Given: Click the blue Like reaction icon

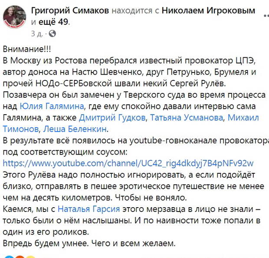Looking at the screenshot, I should point(9,257).
